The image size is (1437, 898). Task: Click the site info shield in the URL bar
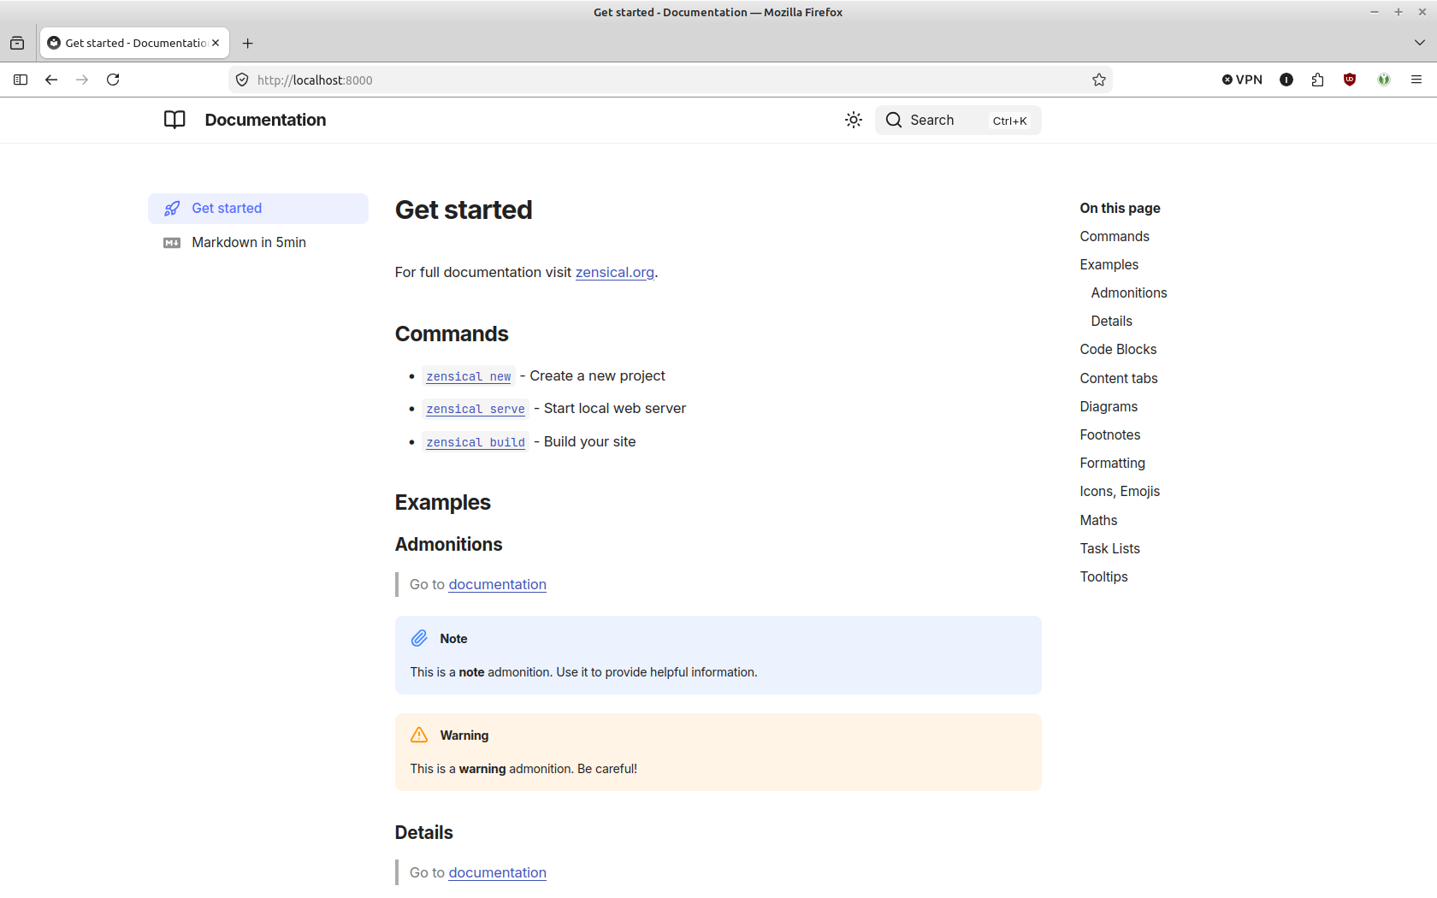[242, 80]
